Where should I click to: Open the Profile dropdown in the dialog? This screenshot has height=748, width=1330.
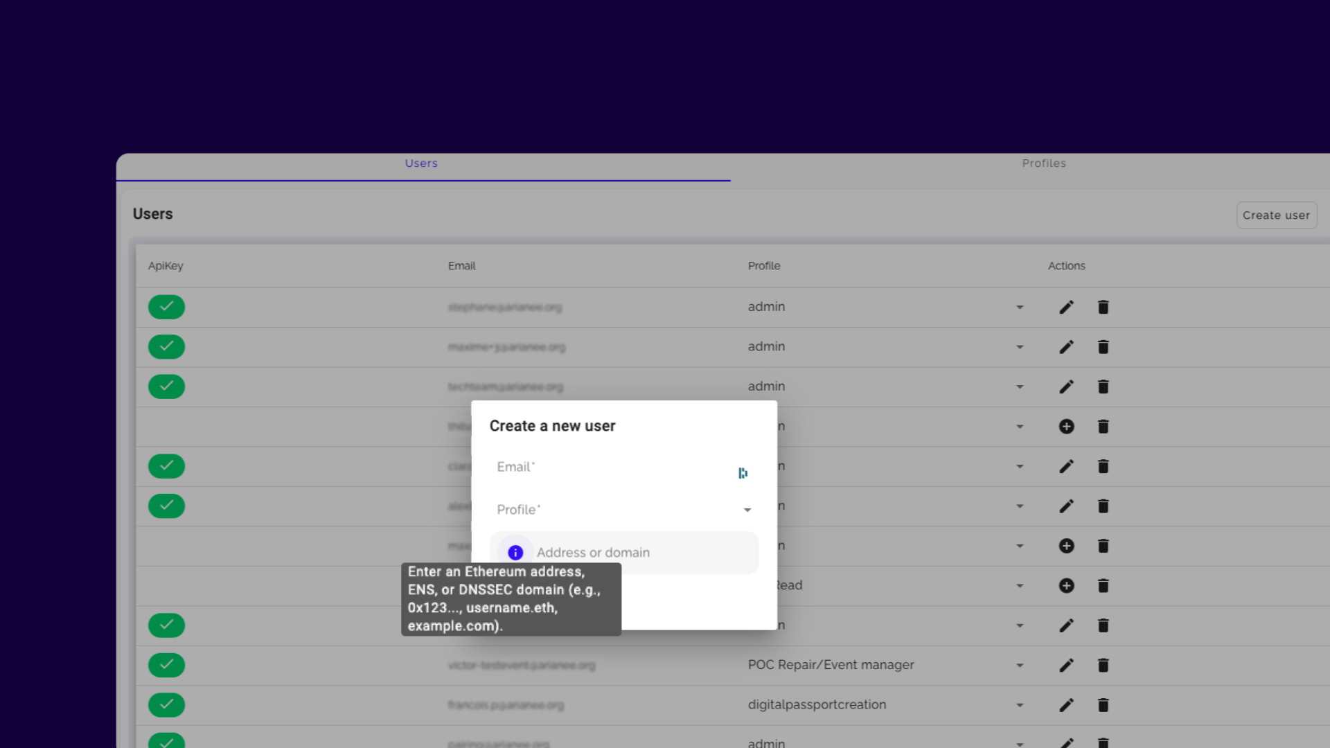747,510
